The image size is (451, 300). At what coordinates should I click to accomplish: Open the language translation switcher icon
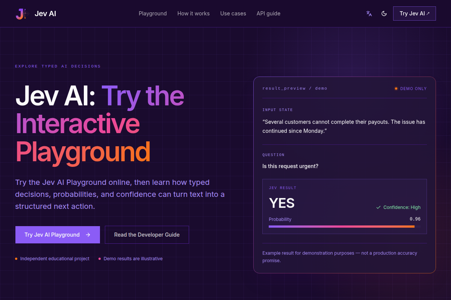tap(369, 13)
